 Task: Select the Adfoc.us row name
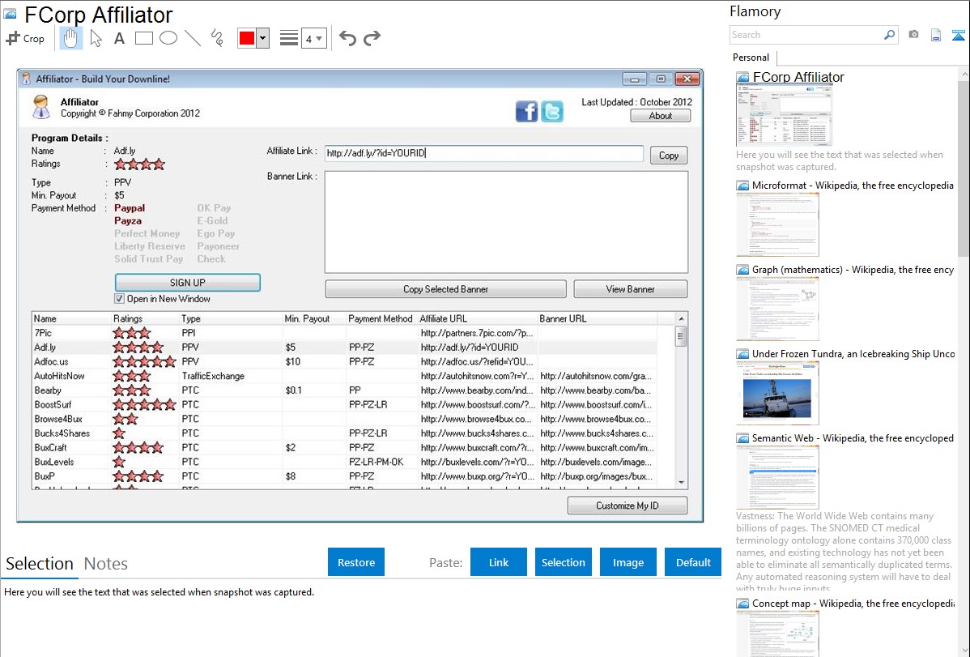pyautogui.click(x=51, y=361)
